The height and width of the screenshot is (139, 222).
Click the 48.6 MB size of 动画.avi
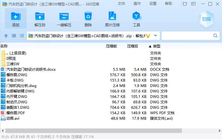118,118
